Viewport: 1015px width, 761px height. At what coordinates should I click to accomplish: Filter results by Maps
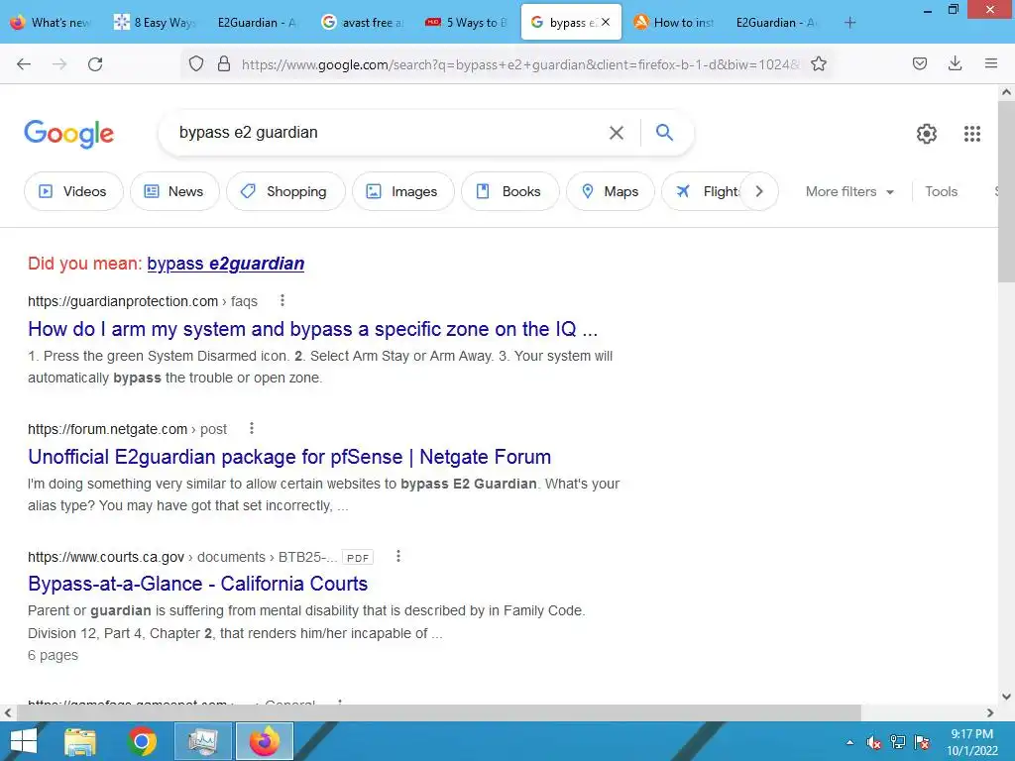pos(611,191)
